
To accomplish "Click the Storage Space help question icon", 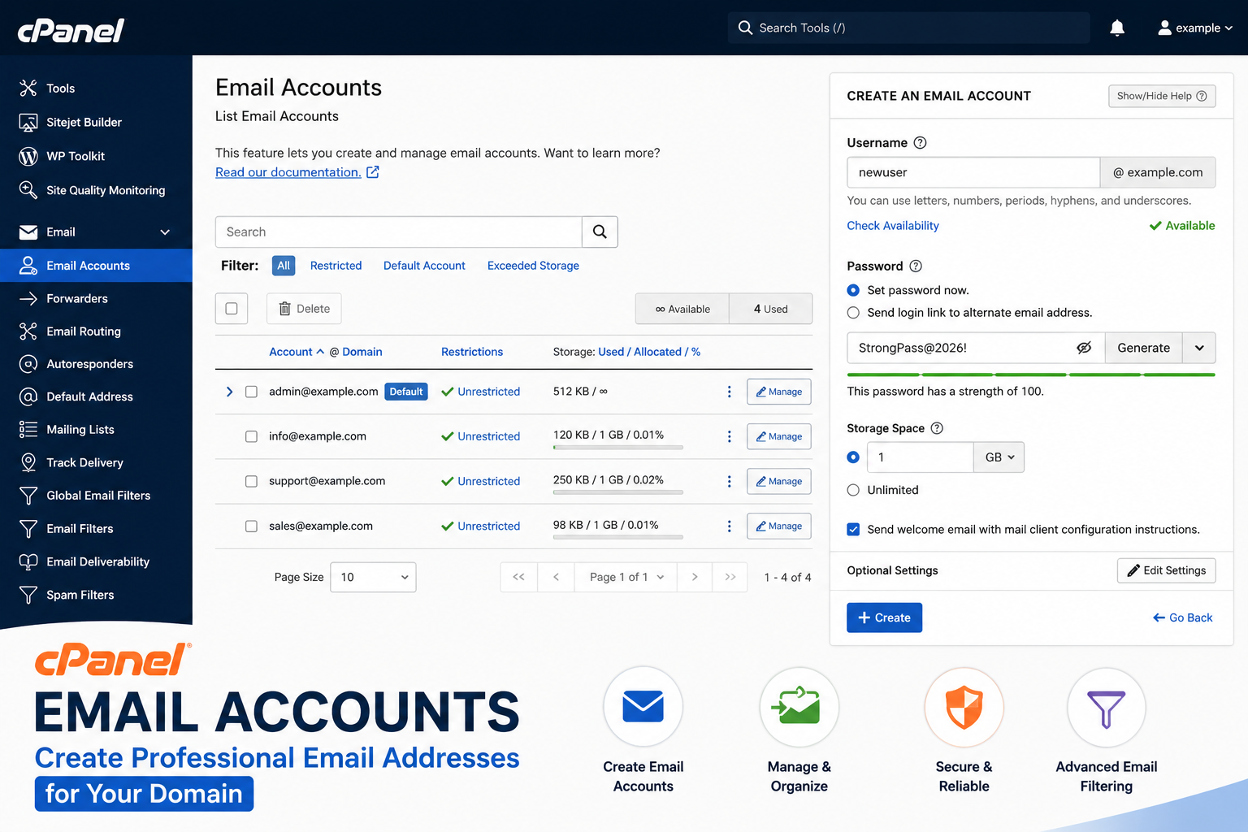I will pos(937,428).
